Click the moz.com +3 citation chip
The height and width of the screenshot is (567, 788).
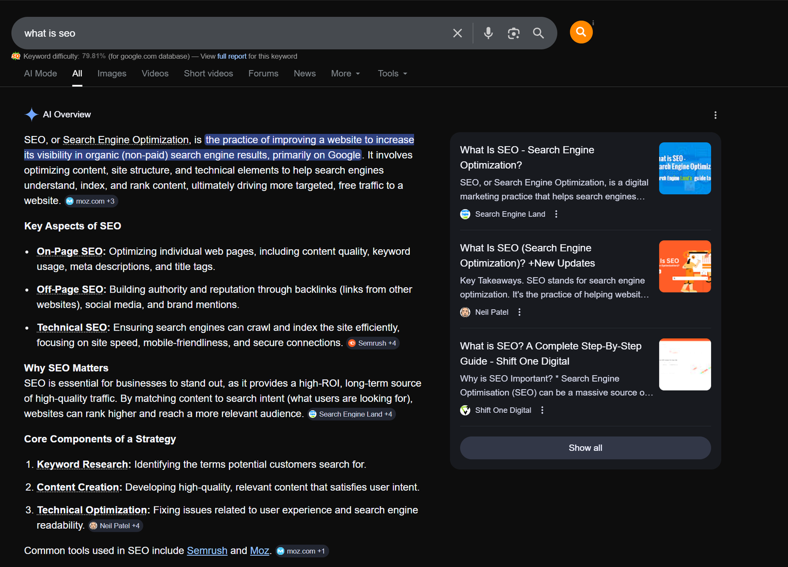92,201
